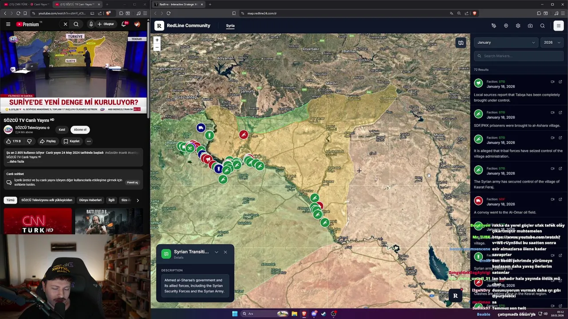Click the Brave shield in RedLine window
Screen dimensions: 568x319
pyautogui.click(x=474, y=13)
